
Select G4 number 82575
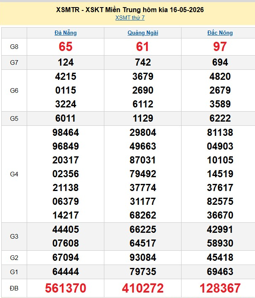click(220, 201)
